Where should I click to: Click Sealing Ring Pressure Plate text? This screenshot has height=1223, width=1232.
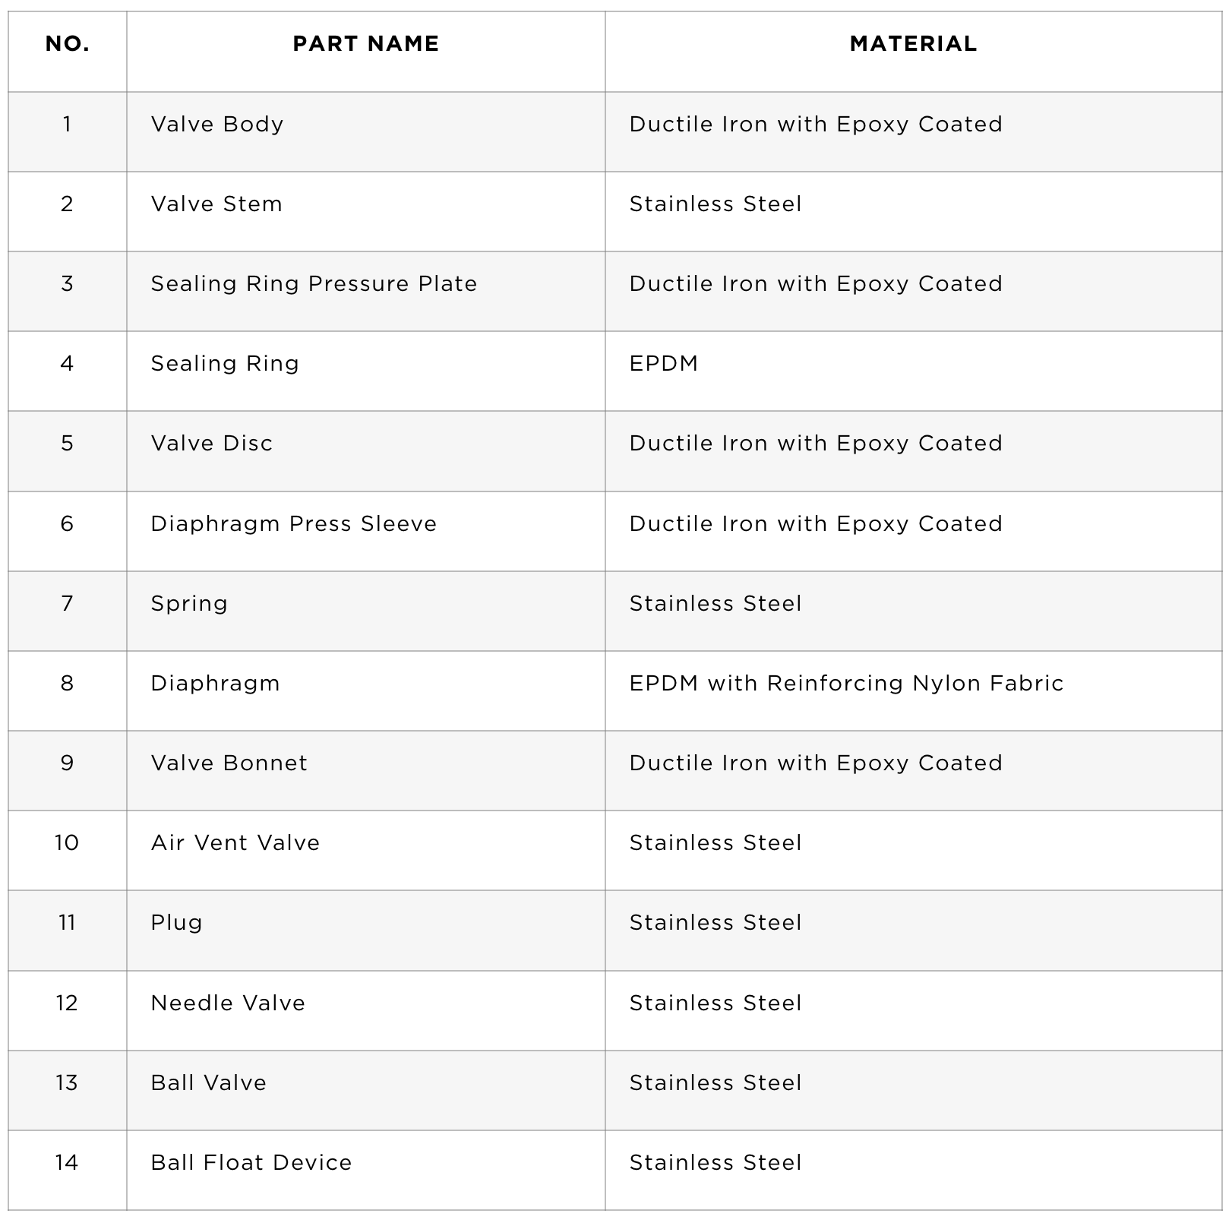tap(314, 284)
